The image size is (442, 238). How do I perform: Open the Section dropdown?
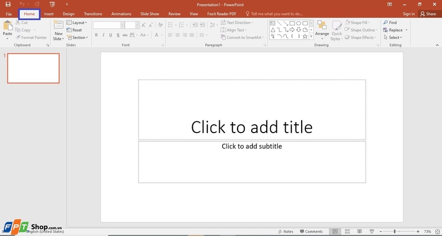(x=77, y=38)
